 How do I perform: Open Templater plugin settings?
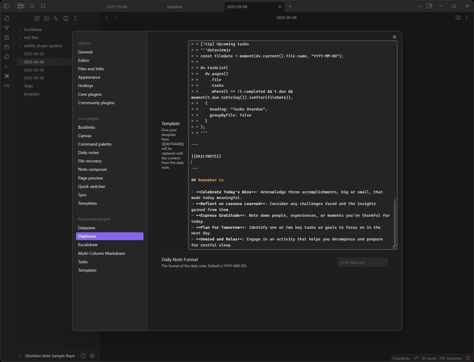pyautogui.click(x=110, y=270)
